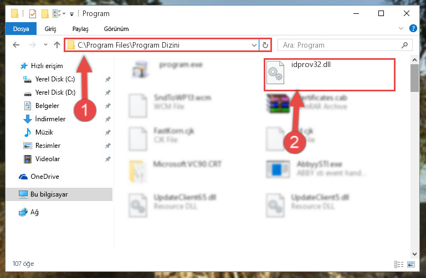
Task: Refresh the current folder view
Action: point(265,45)
